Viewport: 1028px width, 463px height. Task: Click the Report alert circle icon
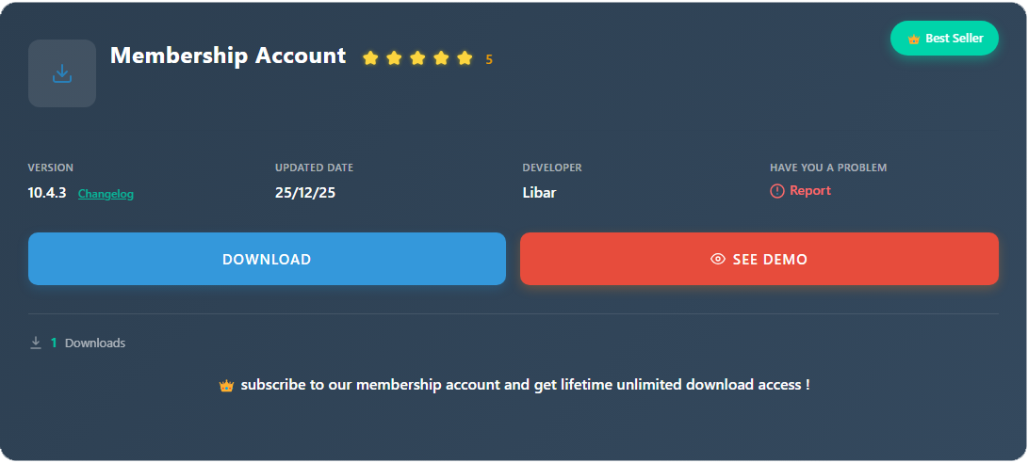click(777, 191)
